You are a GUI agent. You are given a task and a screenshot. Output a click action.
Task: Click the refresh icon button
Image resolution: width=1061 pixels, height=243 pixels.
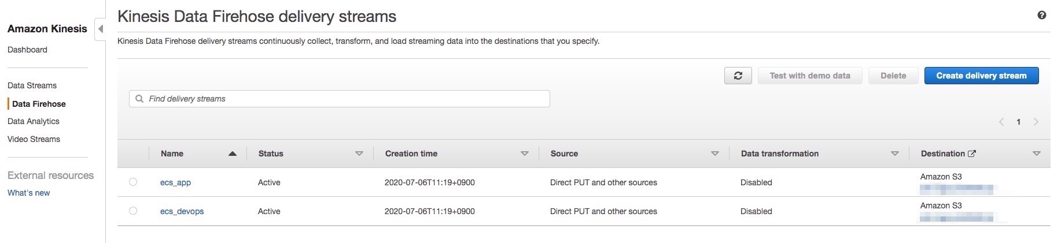(x=738, y=76)
